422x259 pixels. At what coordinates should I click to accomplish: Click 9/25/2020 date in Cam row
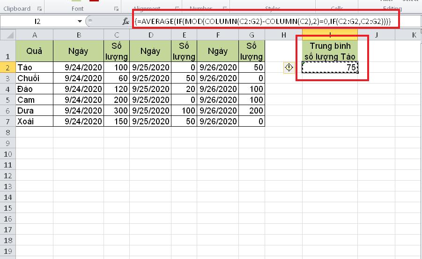click(x=150, y=100)
